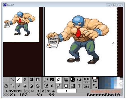Select the filled rectangle tool
This screenshot has height=99, width=126.
click(31, 80)
